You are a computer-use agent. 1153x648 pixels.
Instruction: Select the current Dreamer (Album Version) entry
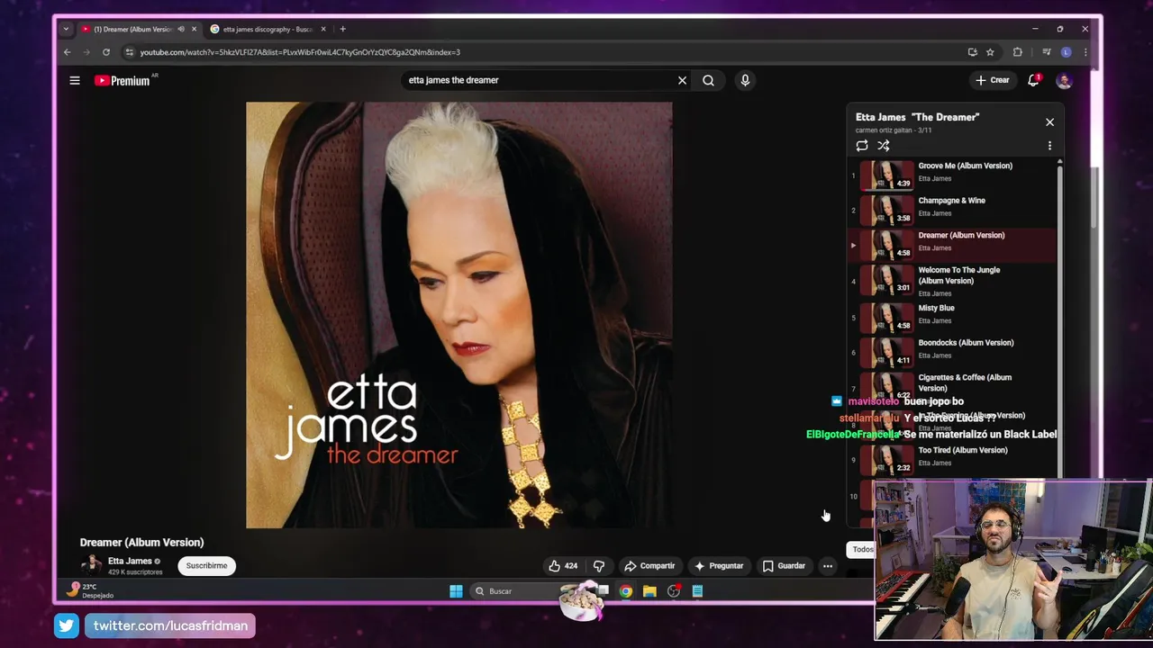pyautogui.click(x=951, y=244)
